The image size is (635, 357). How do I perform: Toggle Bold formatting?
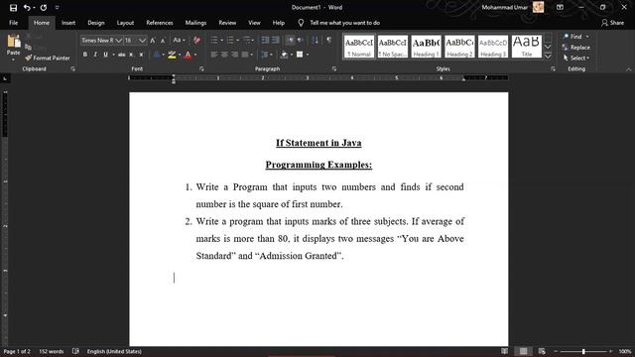pos(85,55)
